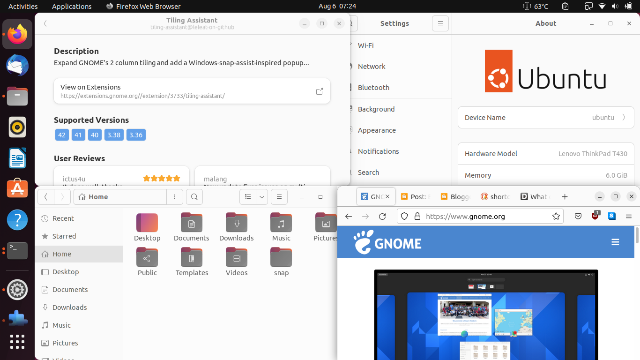
Task: Bookmark gnome.org with the star icon
Action: (556, 216)
